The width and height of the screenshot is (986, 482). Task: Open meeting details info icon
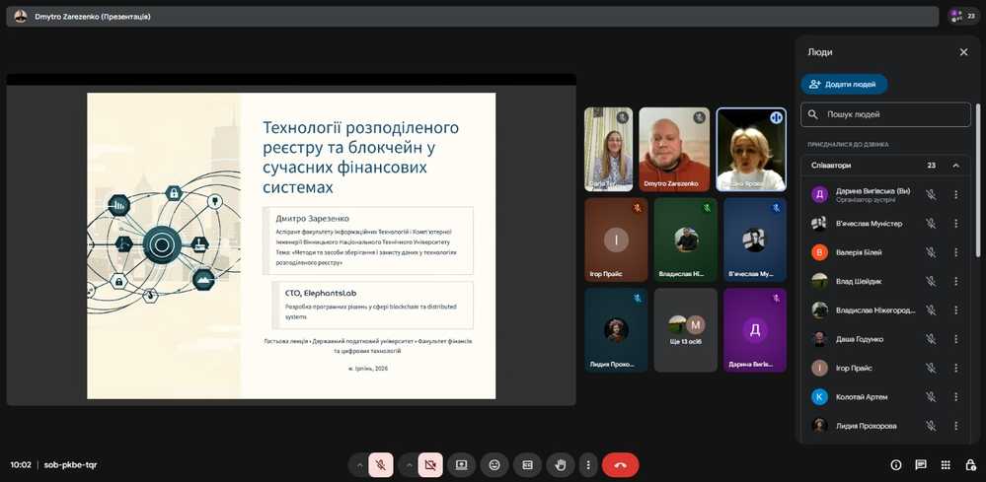896,464
